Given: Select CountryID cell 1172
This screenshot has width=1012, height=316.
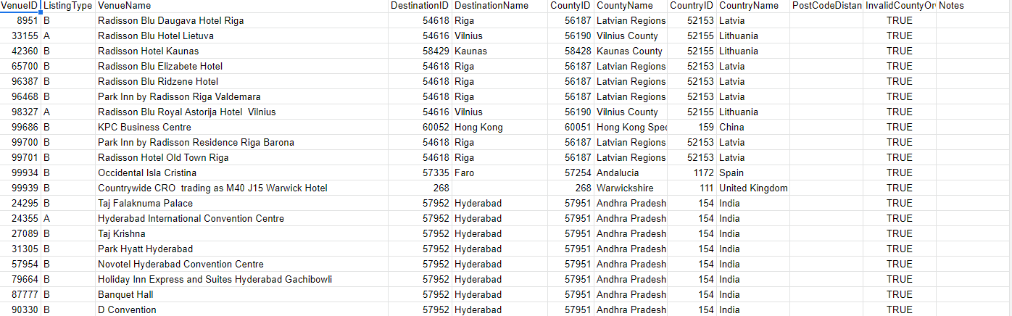Looking at the screenshot, I should tap(692, 172).
